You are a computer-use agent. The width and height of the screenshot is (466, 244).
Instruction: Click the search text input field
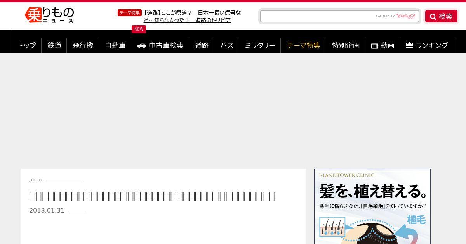(339, 16)
